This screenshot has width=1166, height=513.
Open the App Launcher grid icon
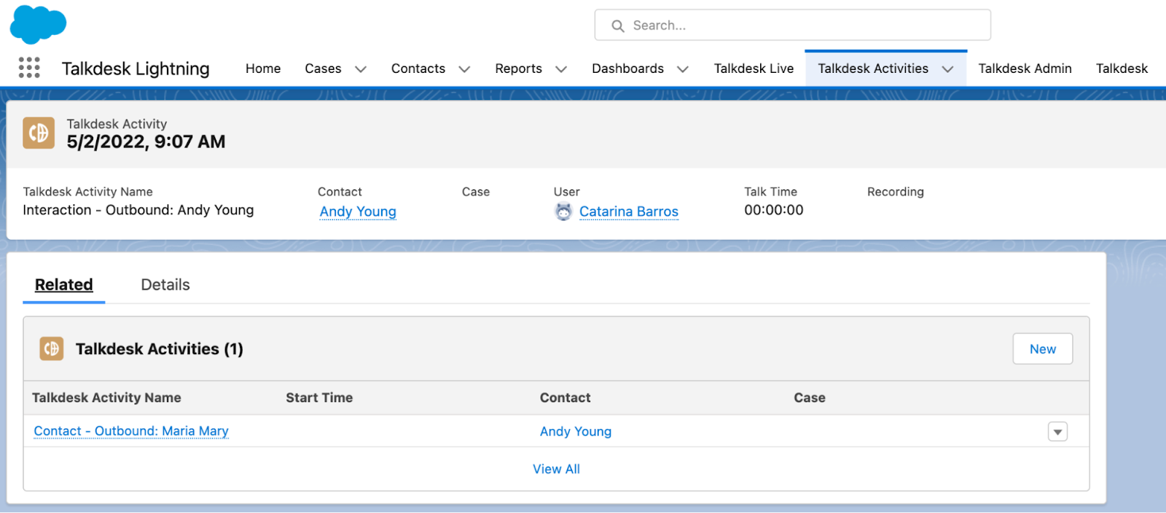coord(29,68)
